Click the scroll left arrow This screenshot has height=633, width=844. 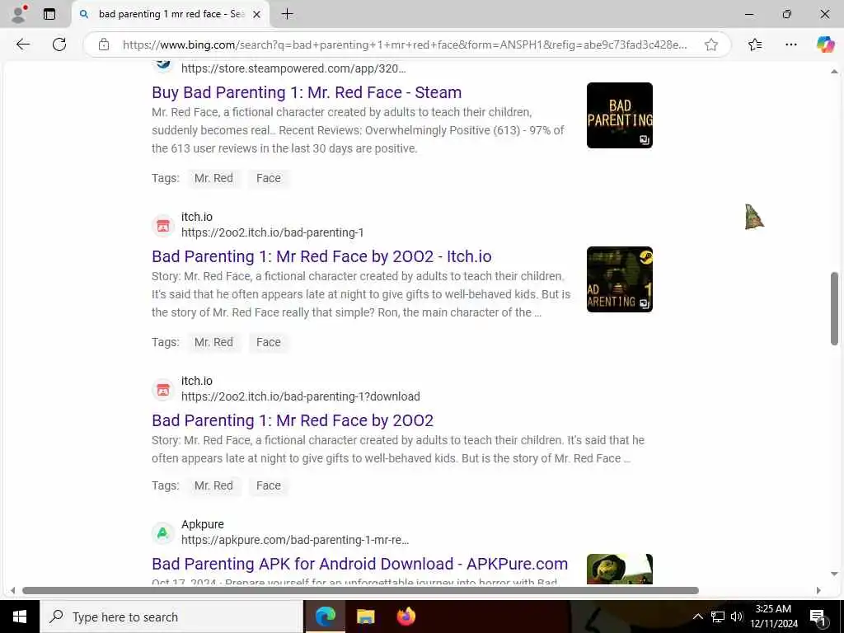pyautogui.click(x=13, y=590)
